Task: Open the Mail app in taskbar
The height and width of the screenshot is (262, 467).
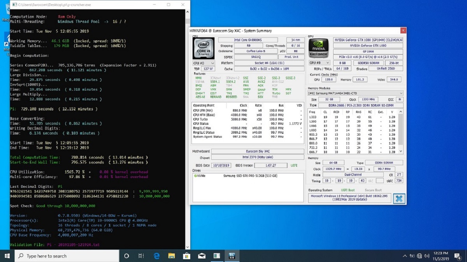Action: (202, 256)
